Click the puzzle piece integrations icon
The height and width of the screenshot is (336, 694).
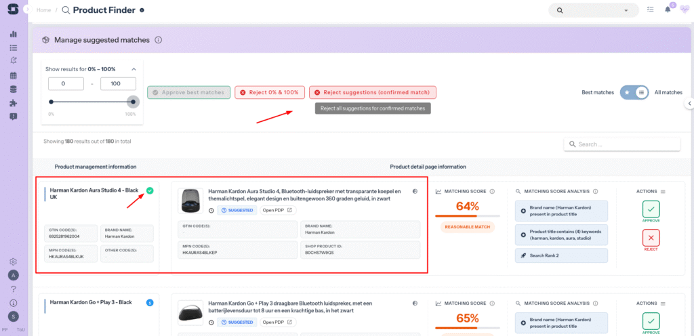(14, 103)
